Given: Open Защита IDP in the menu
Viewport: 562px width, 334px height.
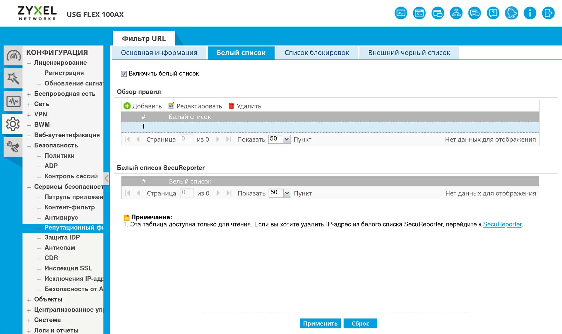Looking at the screenshot, I should (x=62, y=237).
